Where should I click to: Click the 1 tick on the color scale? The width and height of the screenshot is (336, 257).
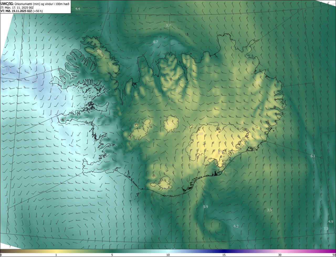[56, 255]
